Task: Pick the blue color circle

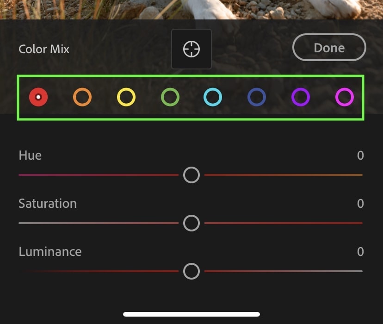Action: tap(256, 97)
